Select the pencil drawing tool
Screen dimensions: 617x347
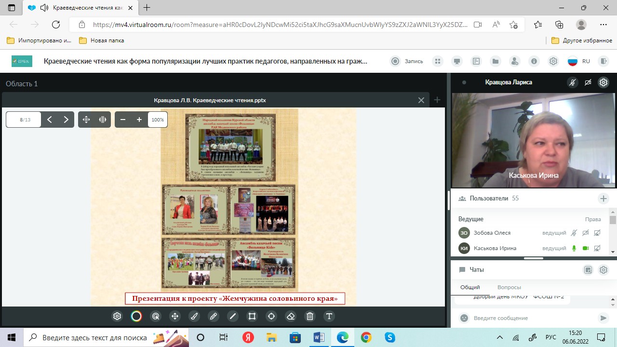(214, 316)
